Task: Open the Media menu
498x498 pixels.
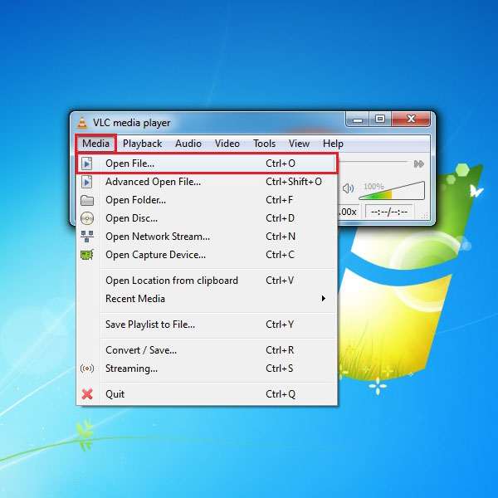Action: pyautogui.click(x=95, y=144)
